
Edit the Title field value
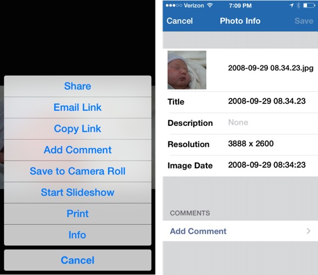click(x=267, y=101)
